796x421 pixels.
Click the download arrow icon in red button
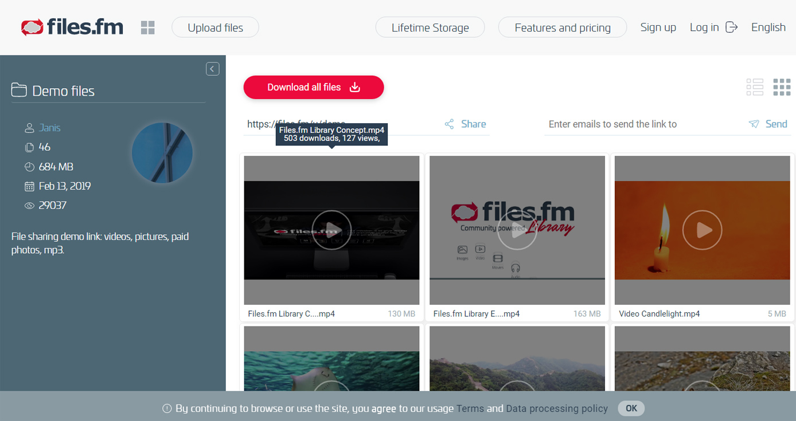(355, 87)
